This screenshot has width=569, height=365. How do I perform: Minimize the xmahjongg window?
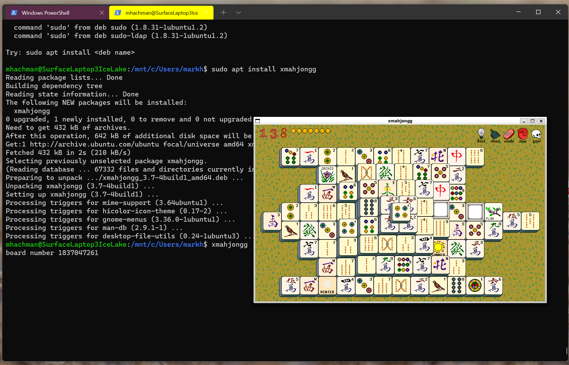(x=524, y=121)
